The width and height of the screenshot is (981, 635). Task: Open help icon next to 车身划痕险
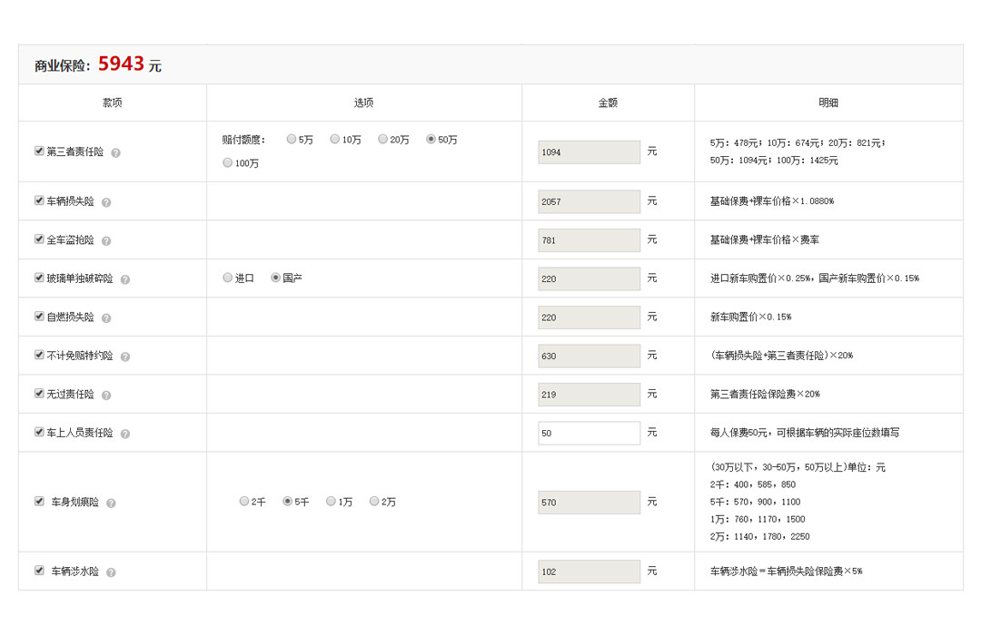point(111,503)
